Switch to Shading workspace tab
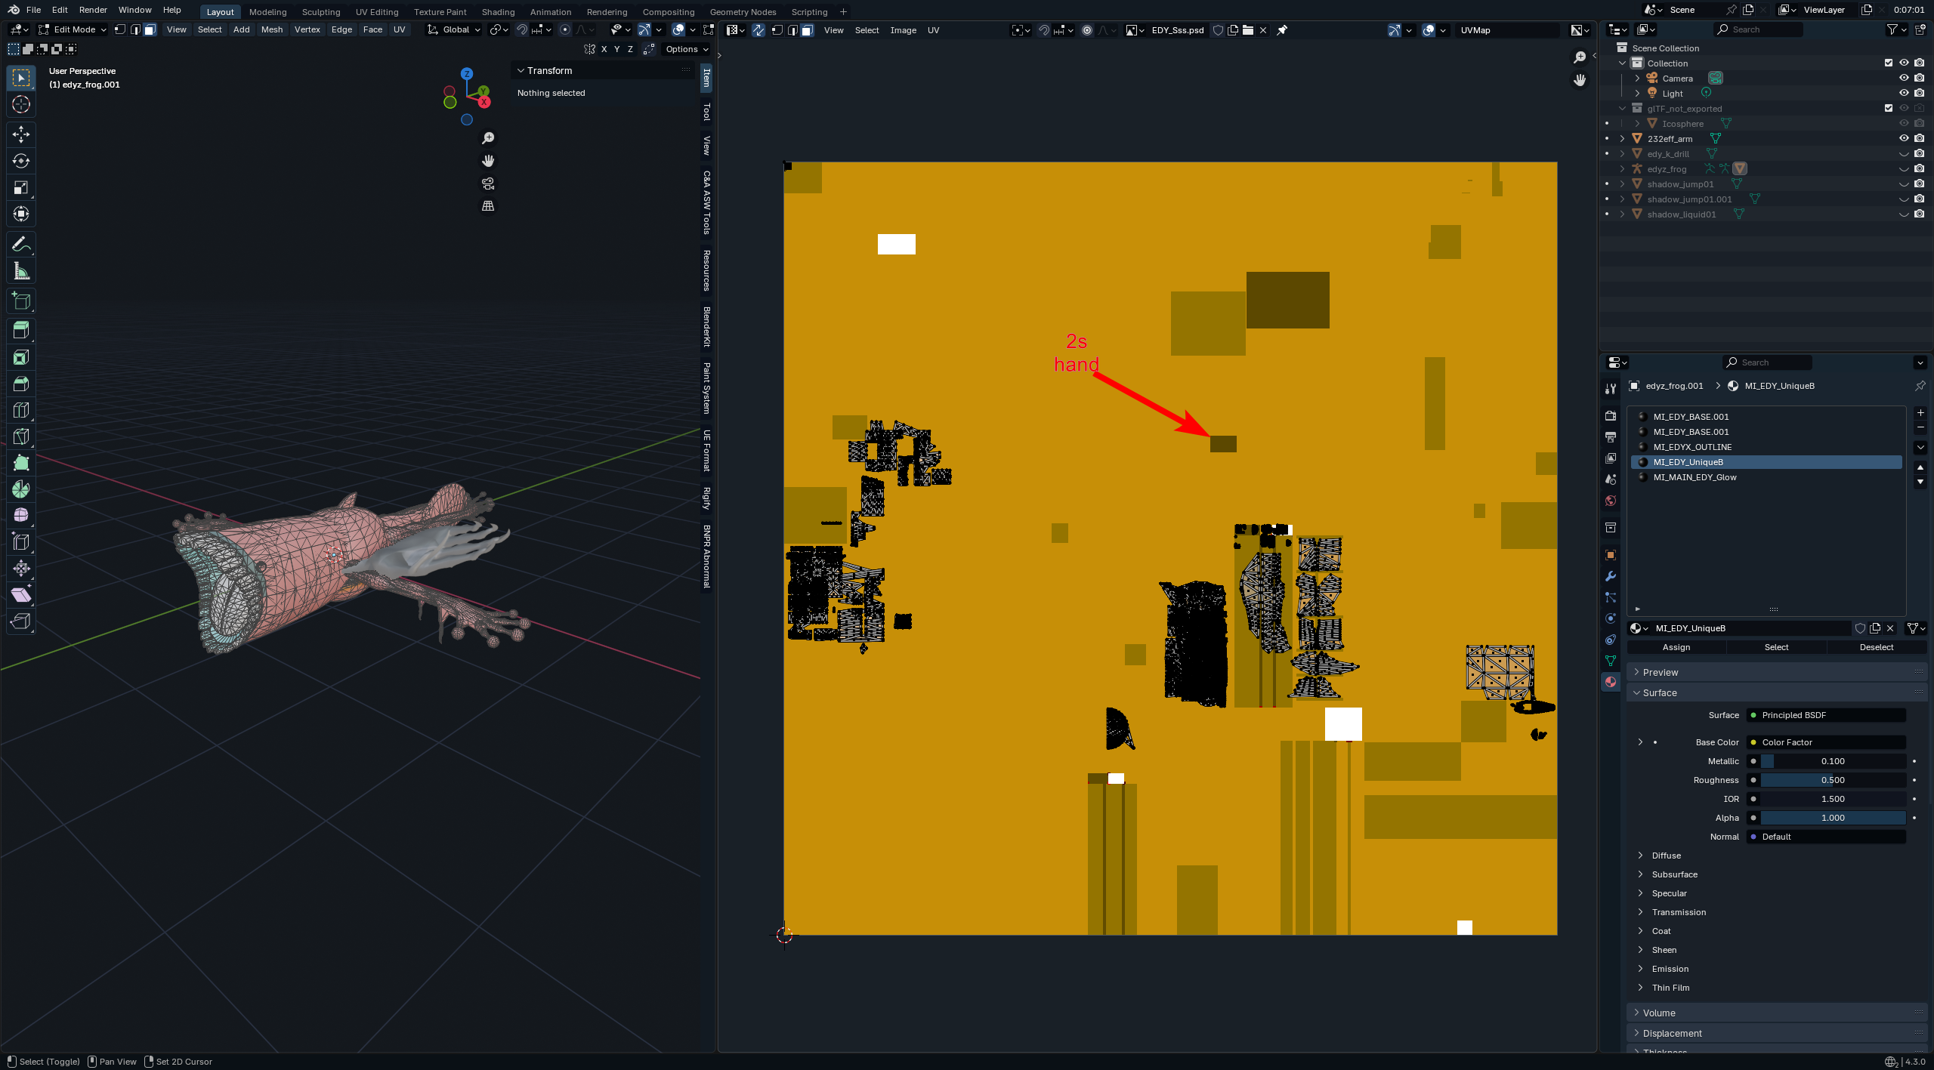1934x1070 pixels. [x=498, y=11]
